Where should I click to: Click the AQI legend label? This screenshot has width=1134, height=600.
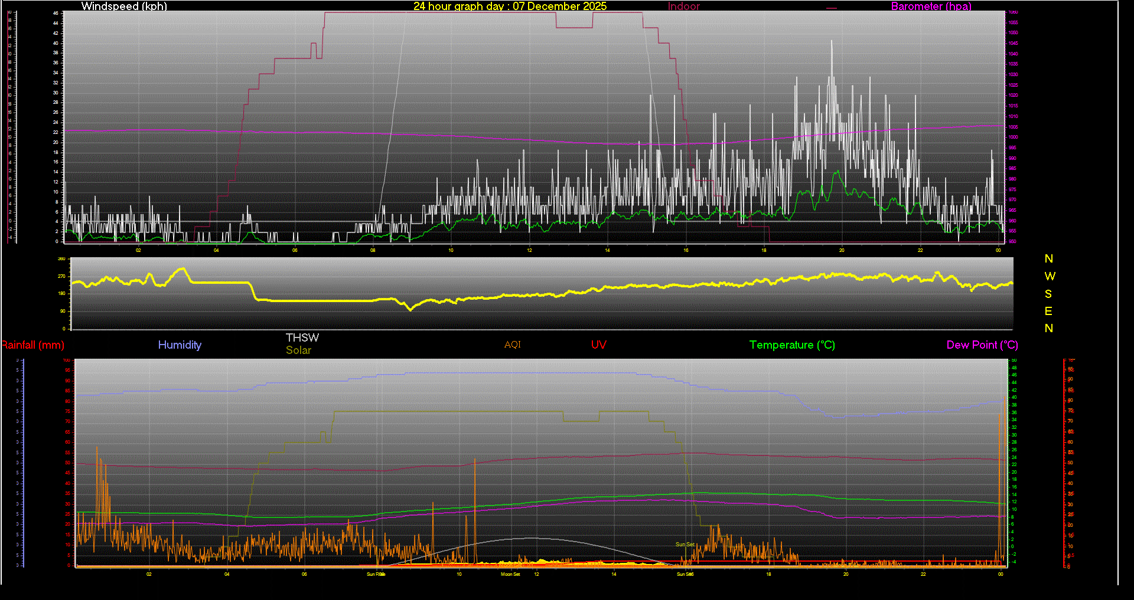pos(513,345)
